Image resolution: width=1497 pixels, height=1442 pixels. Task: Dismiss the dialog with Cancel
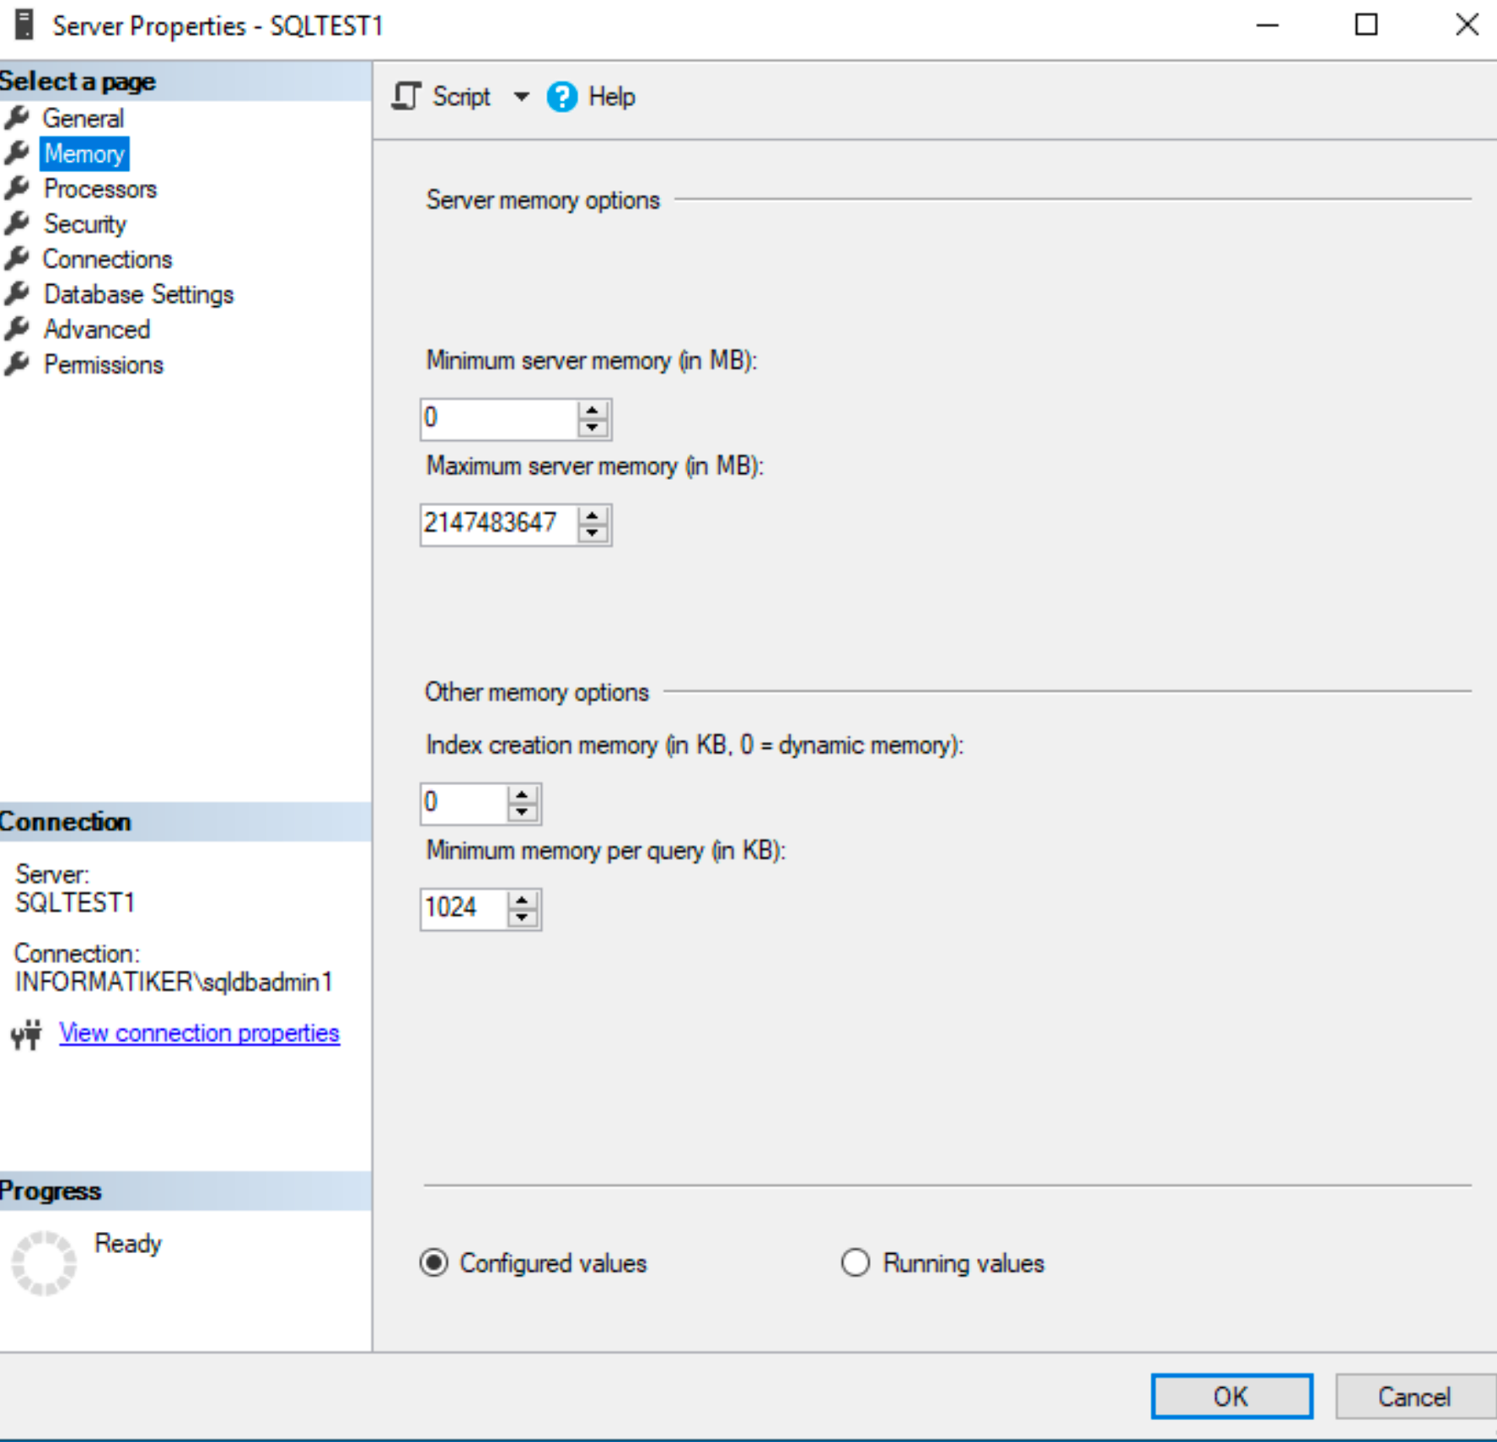1414,1396
